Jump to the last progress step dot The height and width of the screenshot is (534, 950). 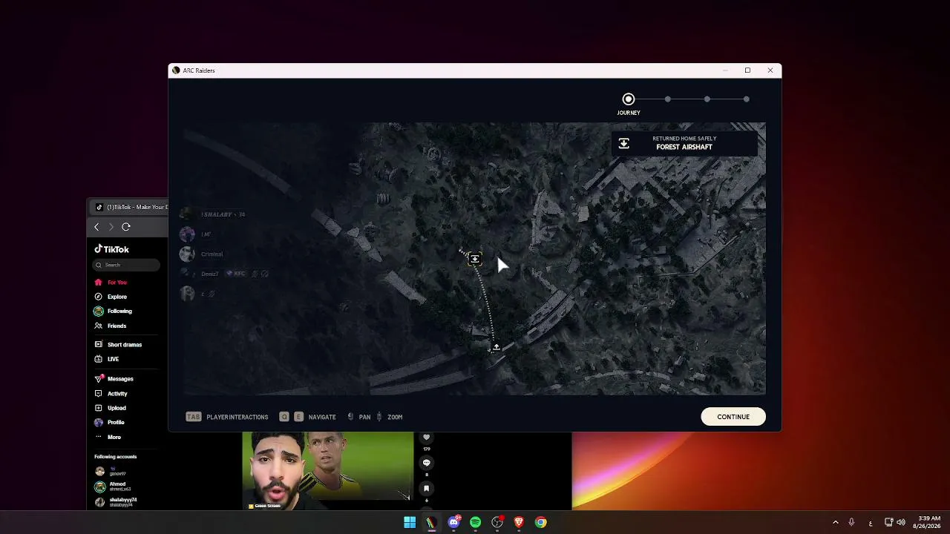(747, 99)
